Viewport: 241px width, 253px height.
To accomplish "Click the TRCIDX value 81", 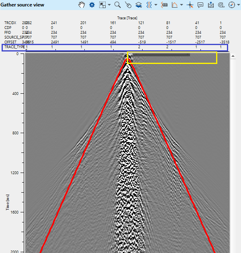I will point(168,23).
